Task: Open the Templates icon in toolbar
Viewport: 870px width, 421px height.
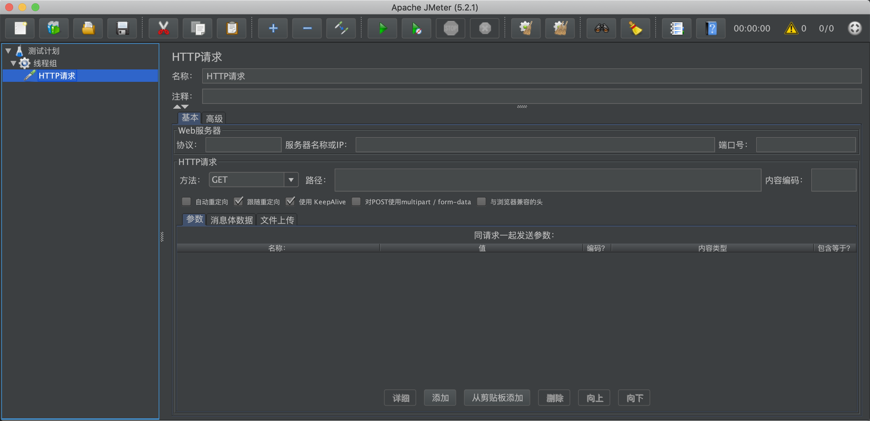Action: [x=54, y=28]
